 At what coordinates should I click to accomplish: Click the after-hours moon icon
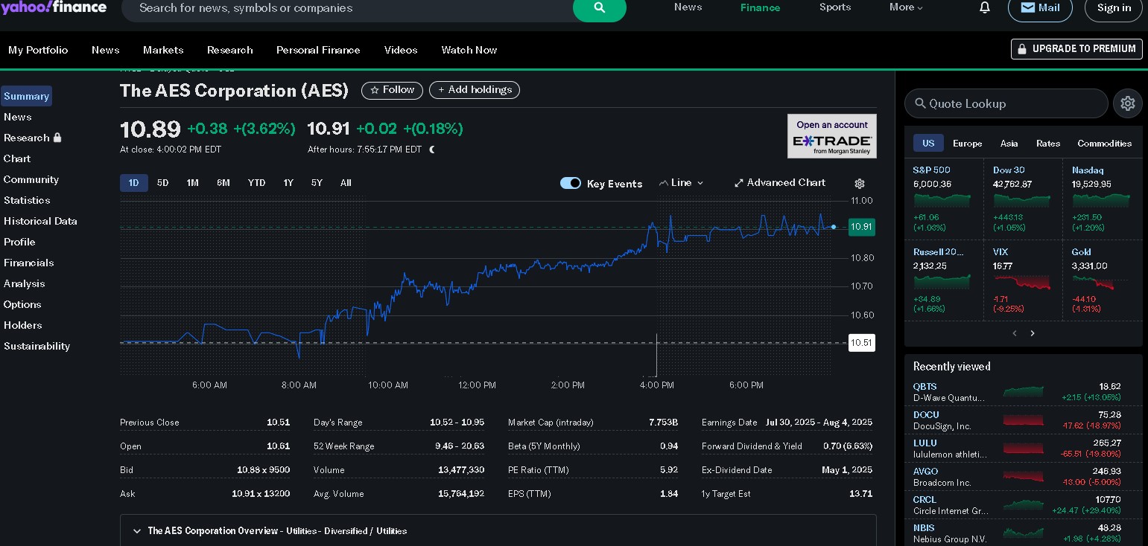(432, 150)
